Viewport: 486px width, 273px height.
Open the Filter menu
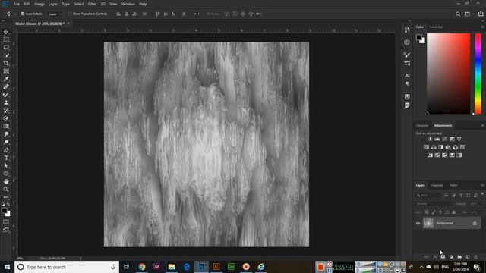pyautogui.click(x=92, y=4)
